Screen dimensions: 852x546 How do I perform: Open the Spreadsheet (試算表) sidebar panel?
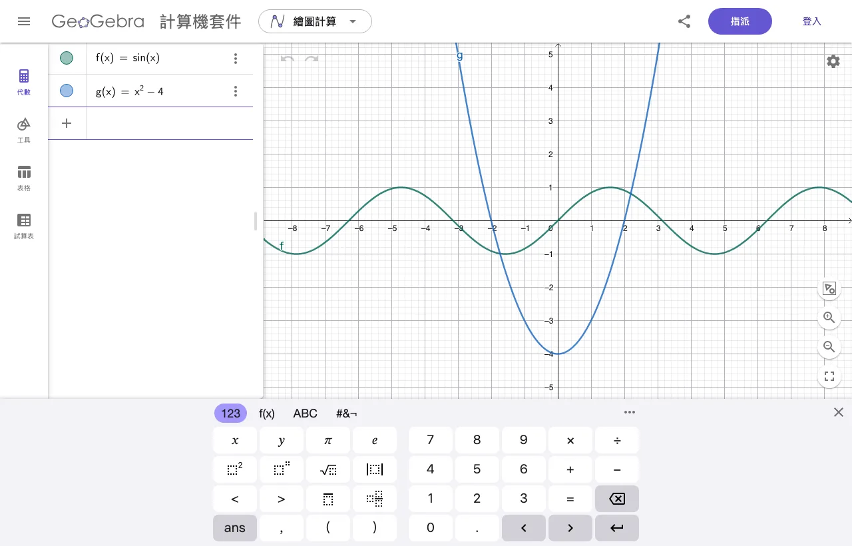coord(24,226)
